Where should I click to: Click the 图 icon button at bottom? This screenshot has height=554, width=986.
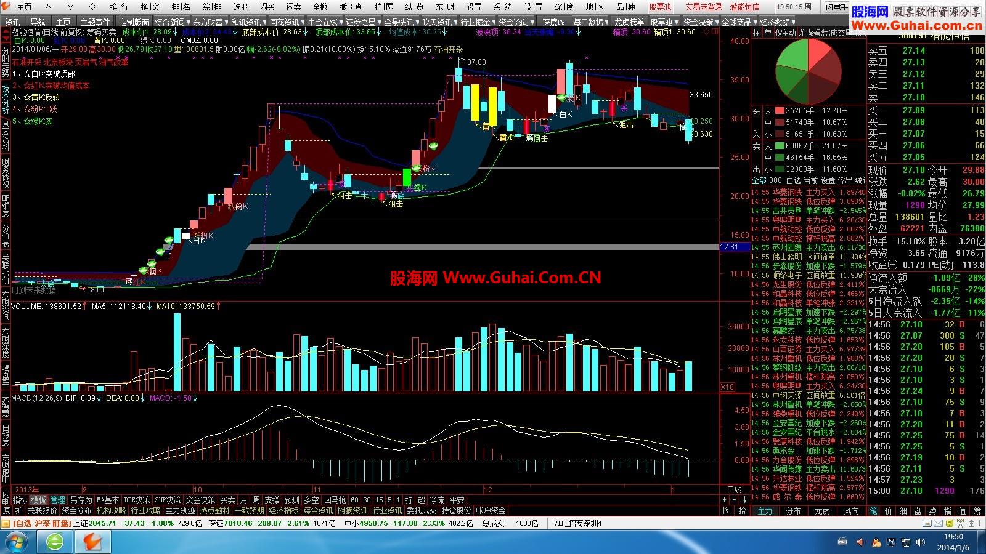tap(727, 510)
